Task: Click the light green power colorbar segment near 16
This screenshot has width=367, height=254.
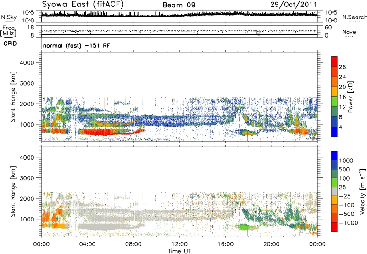Action: coord(334,101)
